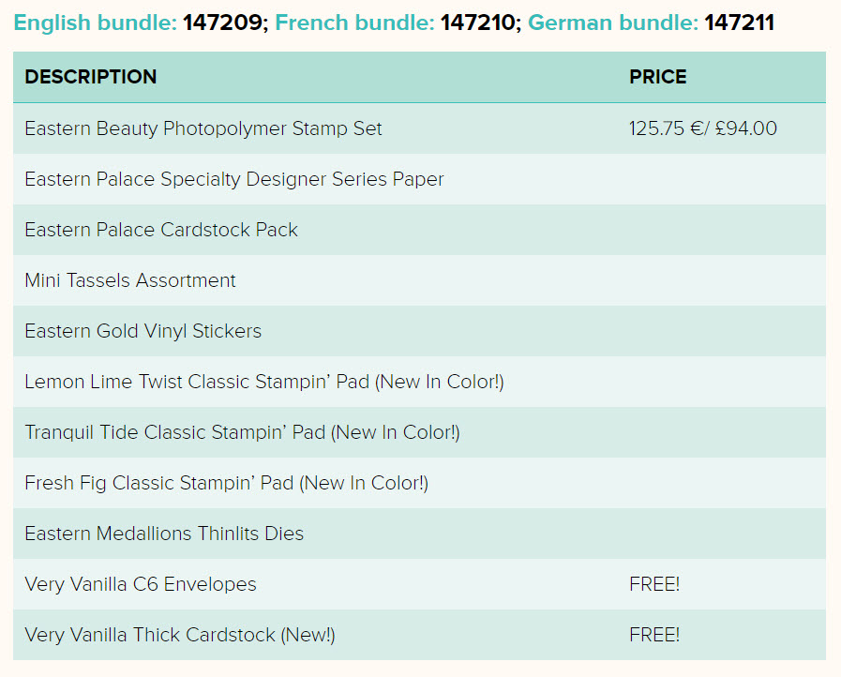Click the 125.75 €/ £94.00 price
Screen dimensions: 841x677
click(702, 128)
